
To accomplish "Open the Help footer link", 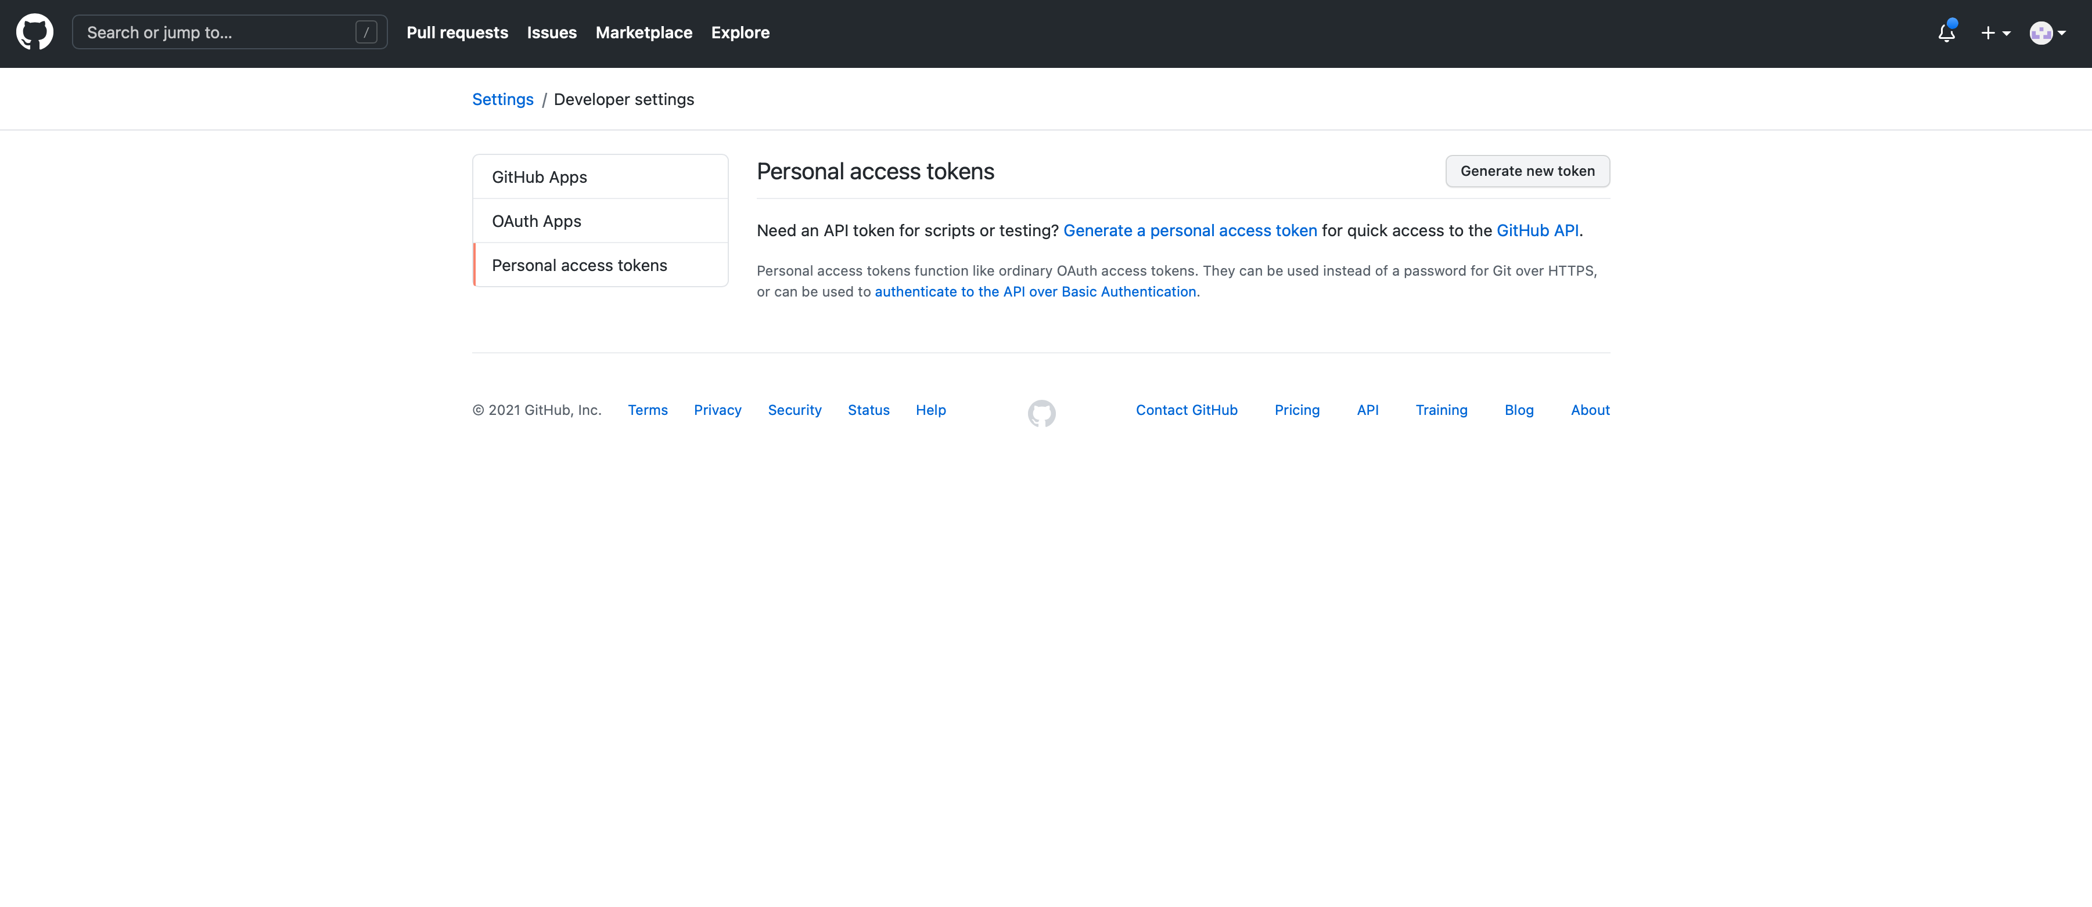I will coord(930,410).
